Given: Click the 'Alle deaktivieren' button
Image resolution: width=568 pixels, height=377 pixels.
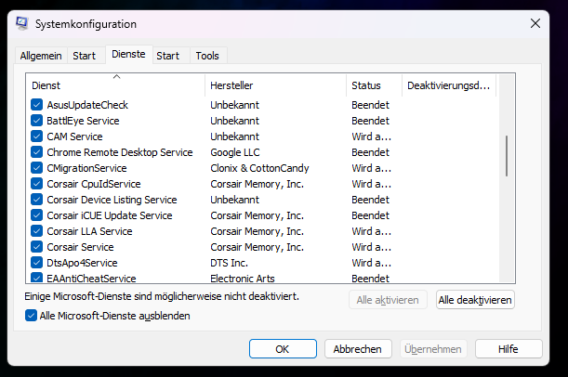Looking at the screenshot, I should [475, 300].
